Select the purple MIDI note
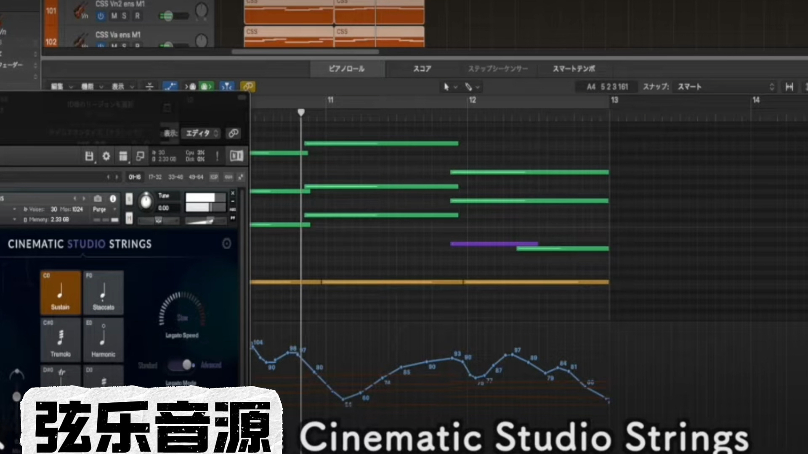808x454 pixels. [x=494, y=244]
